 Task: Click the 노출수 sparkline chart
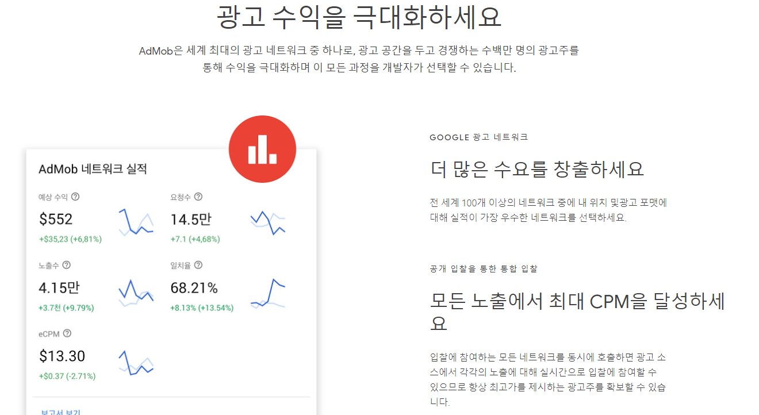click(x=136, y=293)
